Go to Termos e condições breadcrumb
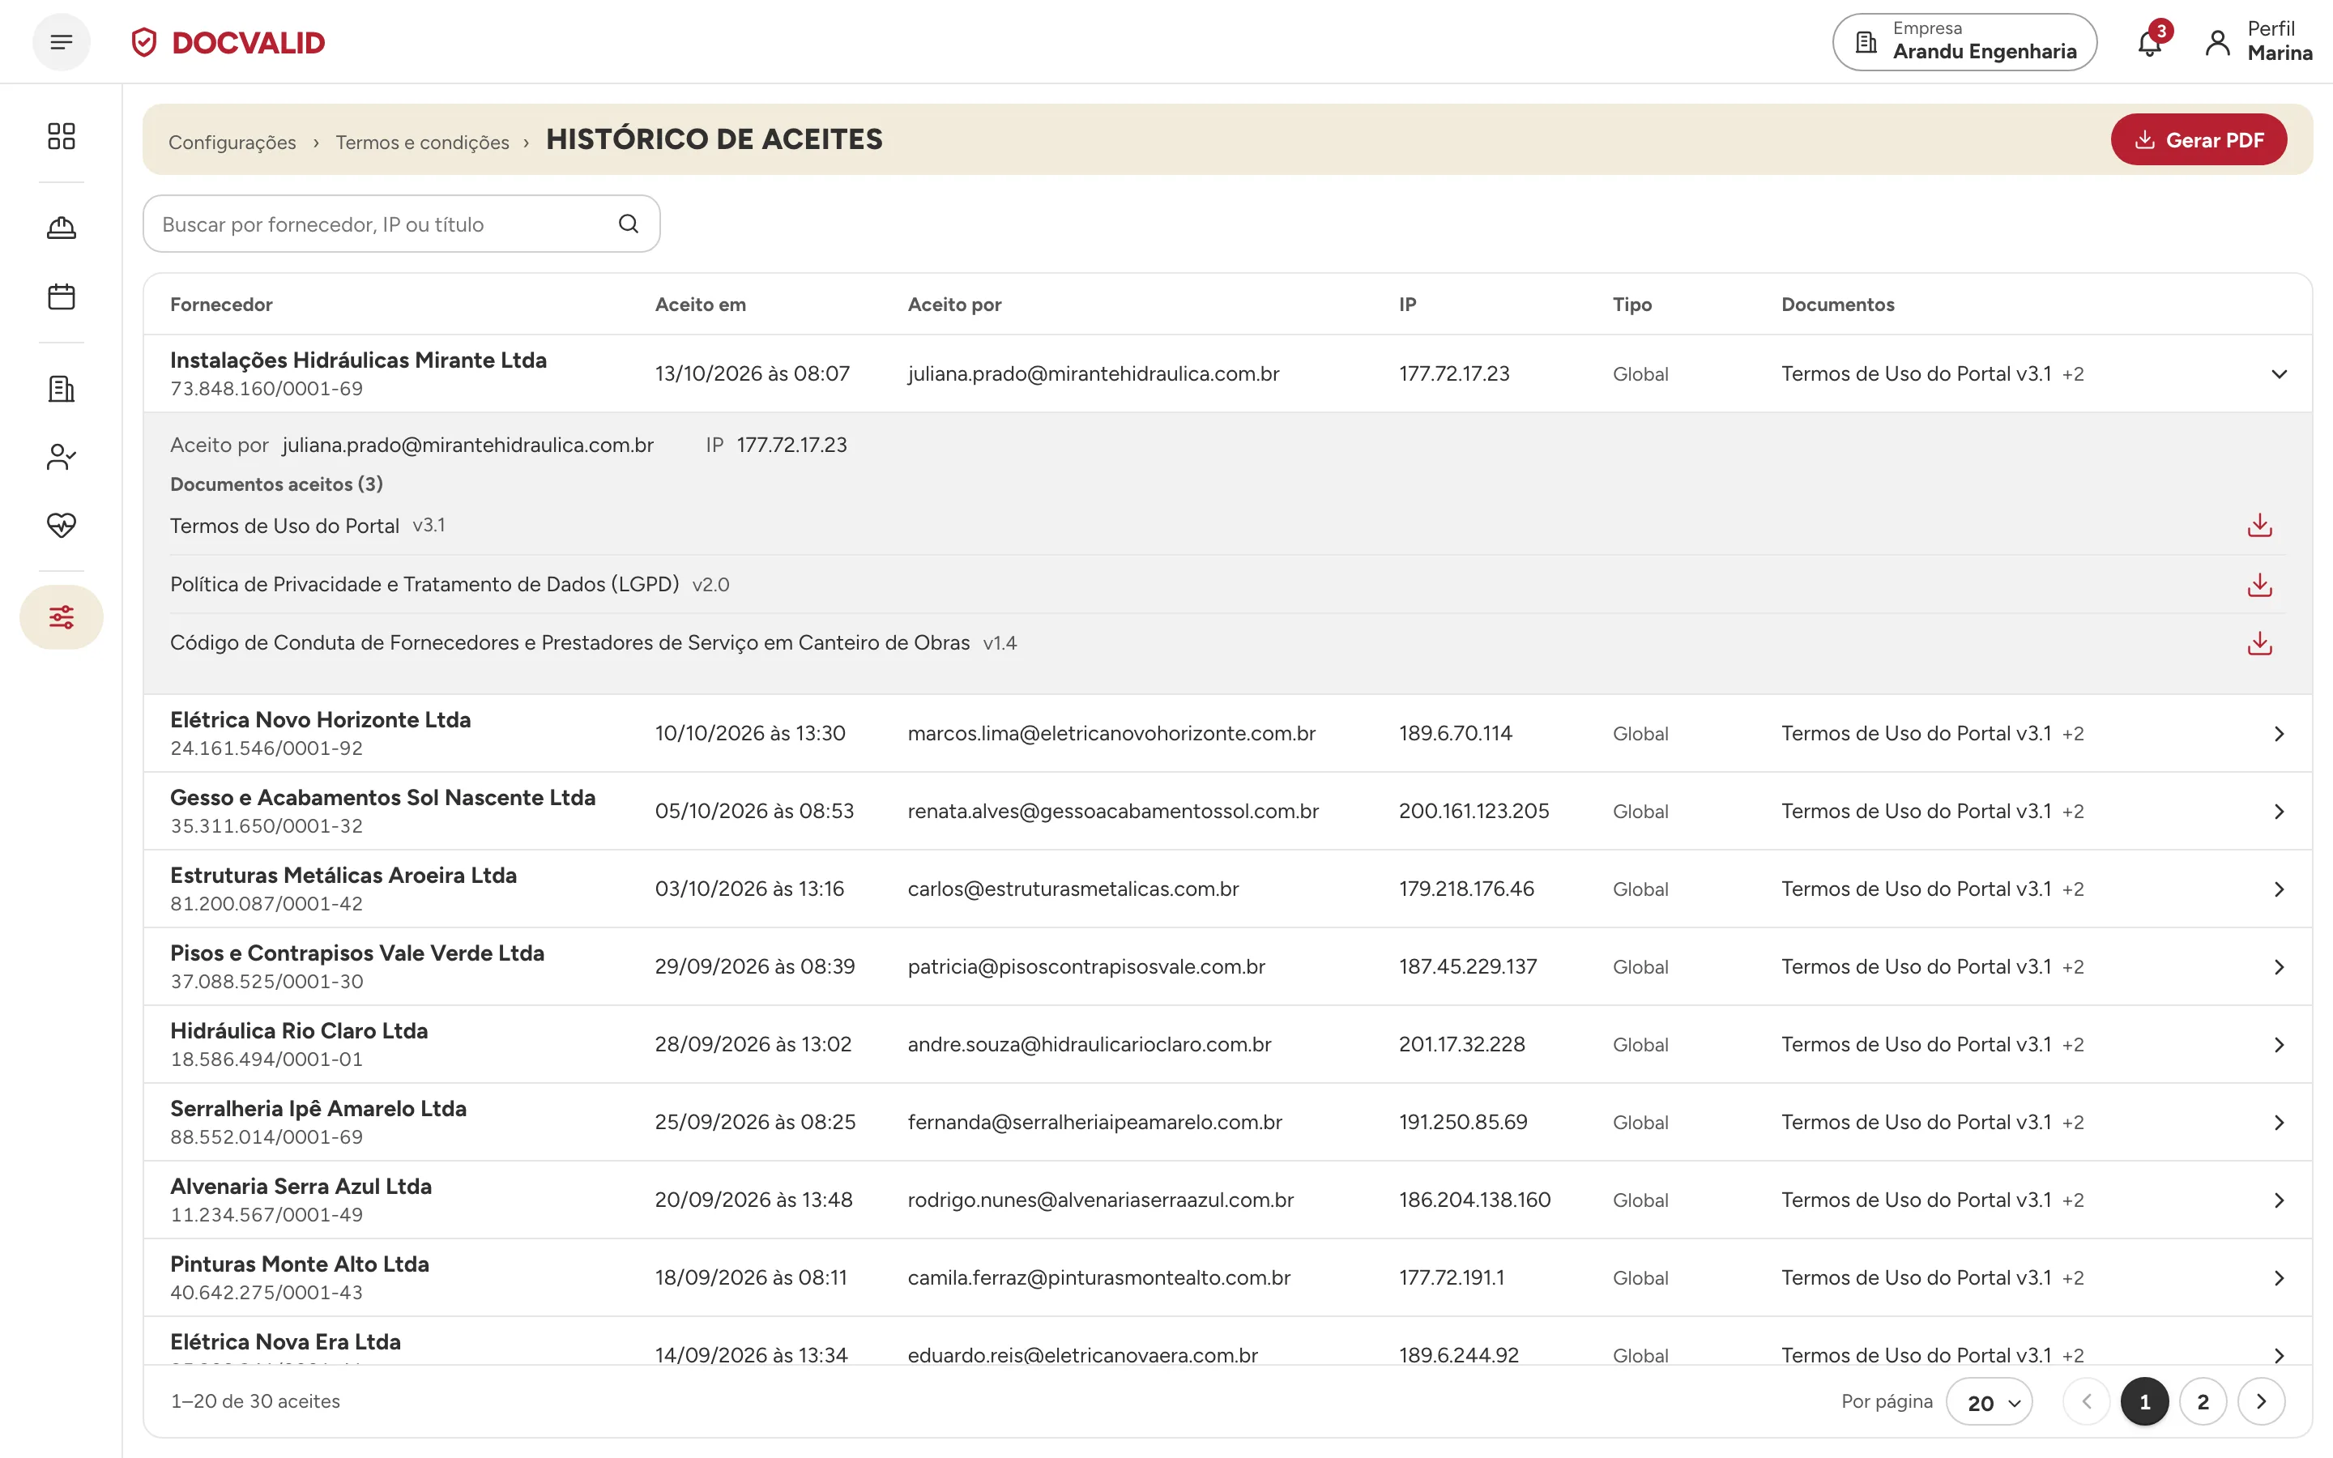The width and height of the screenshot is (2333, 1458). (422, 142)
